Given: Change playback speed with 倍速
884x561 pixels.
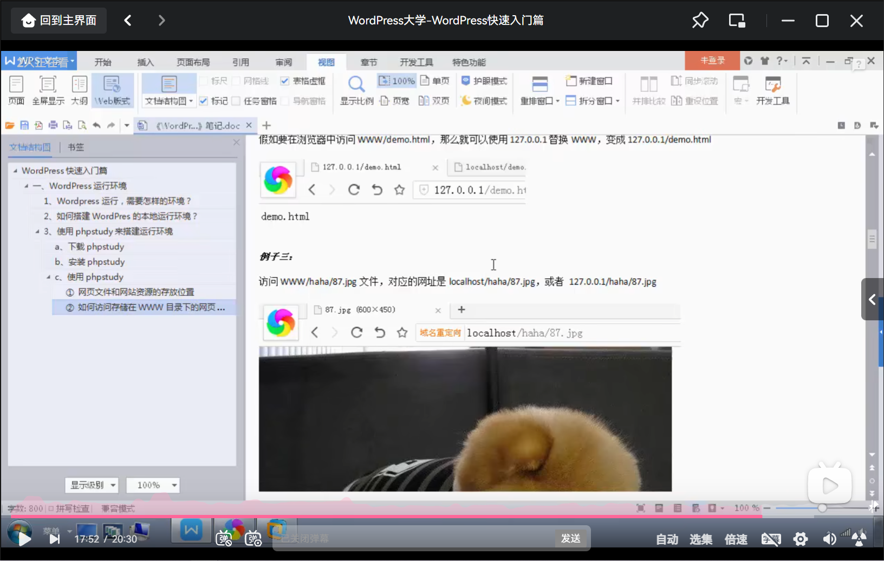Looking at the screenshot, I should tap(736, 539).
